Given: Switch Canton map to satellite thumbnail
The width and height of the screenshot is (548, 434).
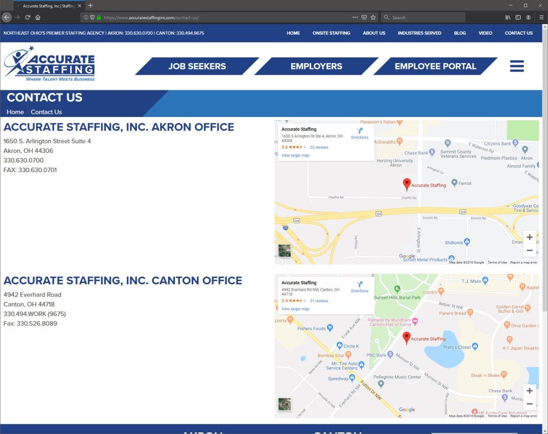Looking at the screenshot, I should click(x=285, y=404).
